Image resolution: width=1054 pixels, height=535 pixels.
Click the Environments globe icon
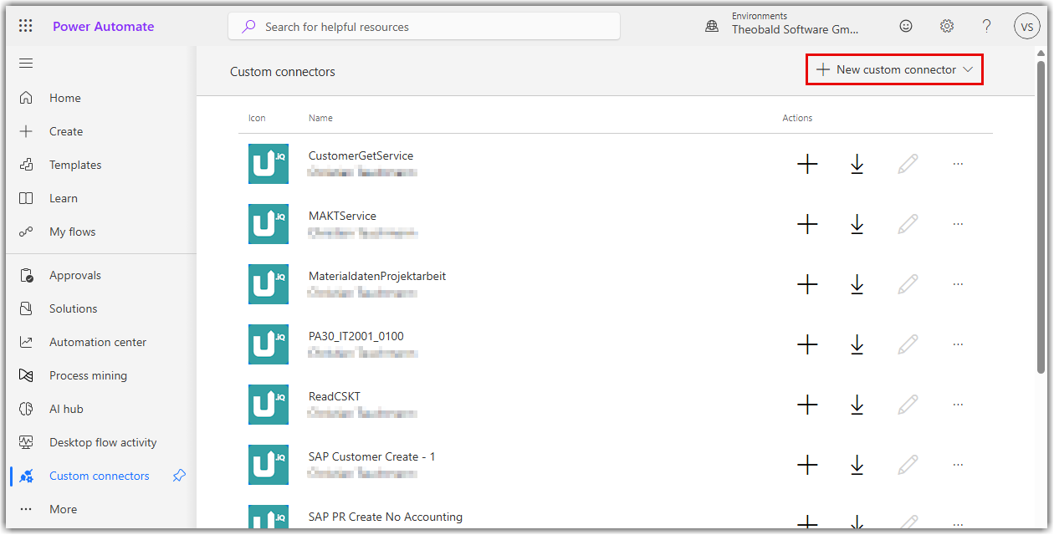point(712,26)
